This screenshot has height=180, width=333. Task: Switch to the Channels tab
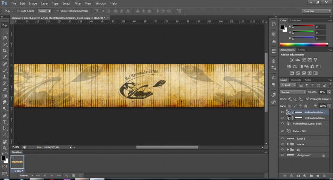tap(296, 80)
